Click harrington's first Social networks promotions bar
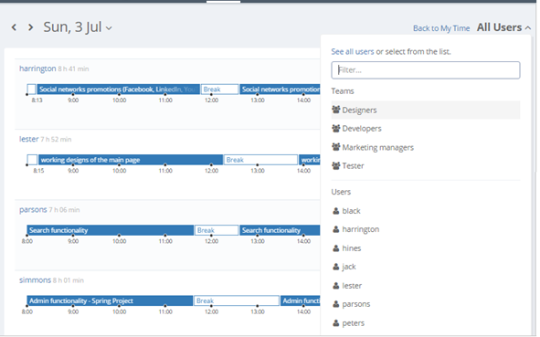 118,90
